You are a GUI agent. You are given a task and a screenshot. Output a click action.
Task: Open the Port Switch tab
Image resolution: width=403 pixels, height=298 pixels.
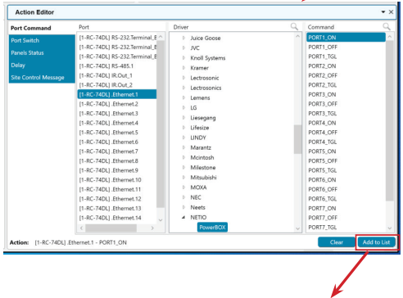tap(42, 40)
